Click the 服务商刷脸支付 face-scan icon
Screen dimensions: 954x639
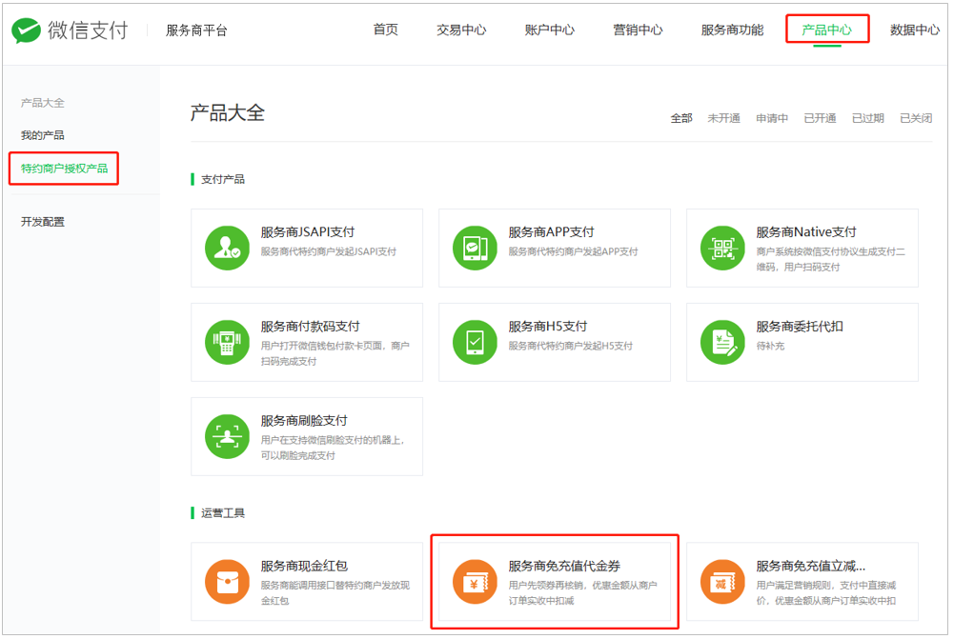click(x=227, y=436)
